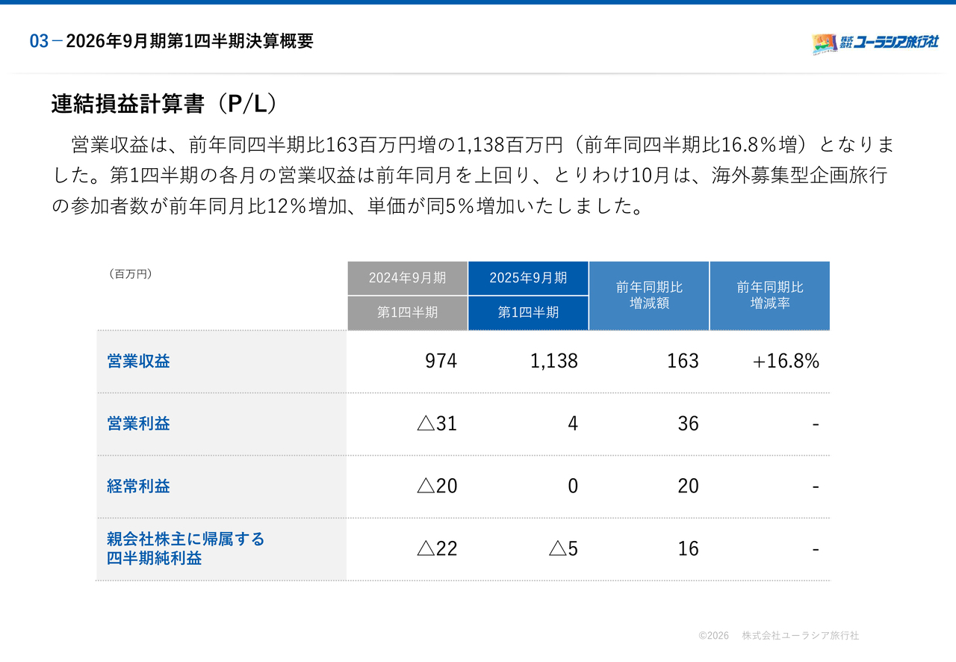Select the gray 第1四半期 sub-header cell

[x=407, y=312]
